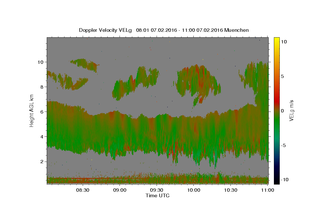Click the 10:00 time axis label

pos(194,190)
